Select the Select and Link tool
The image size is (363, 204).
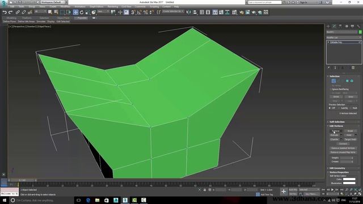tap(18, 12)
